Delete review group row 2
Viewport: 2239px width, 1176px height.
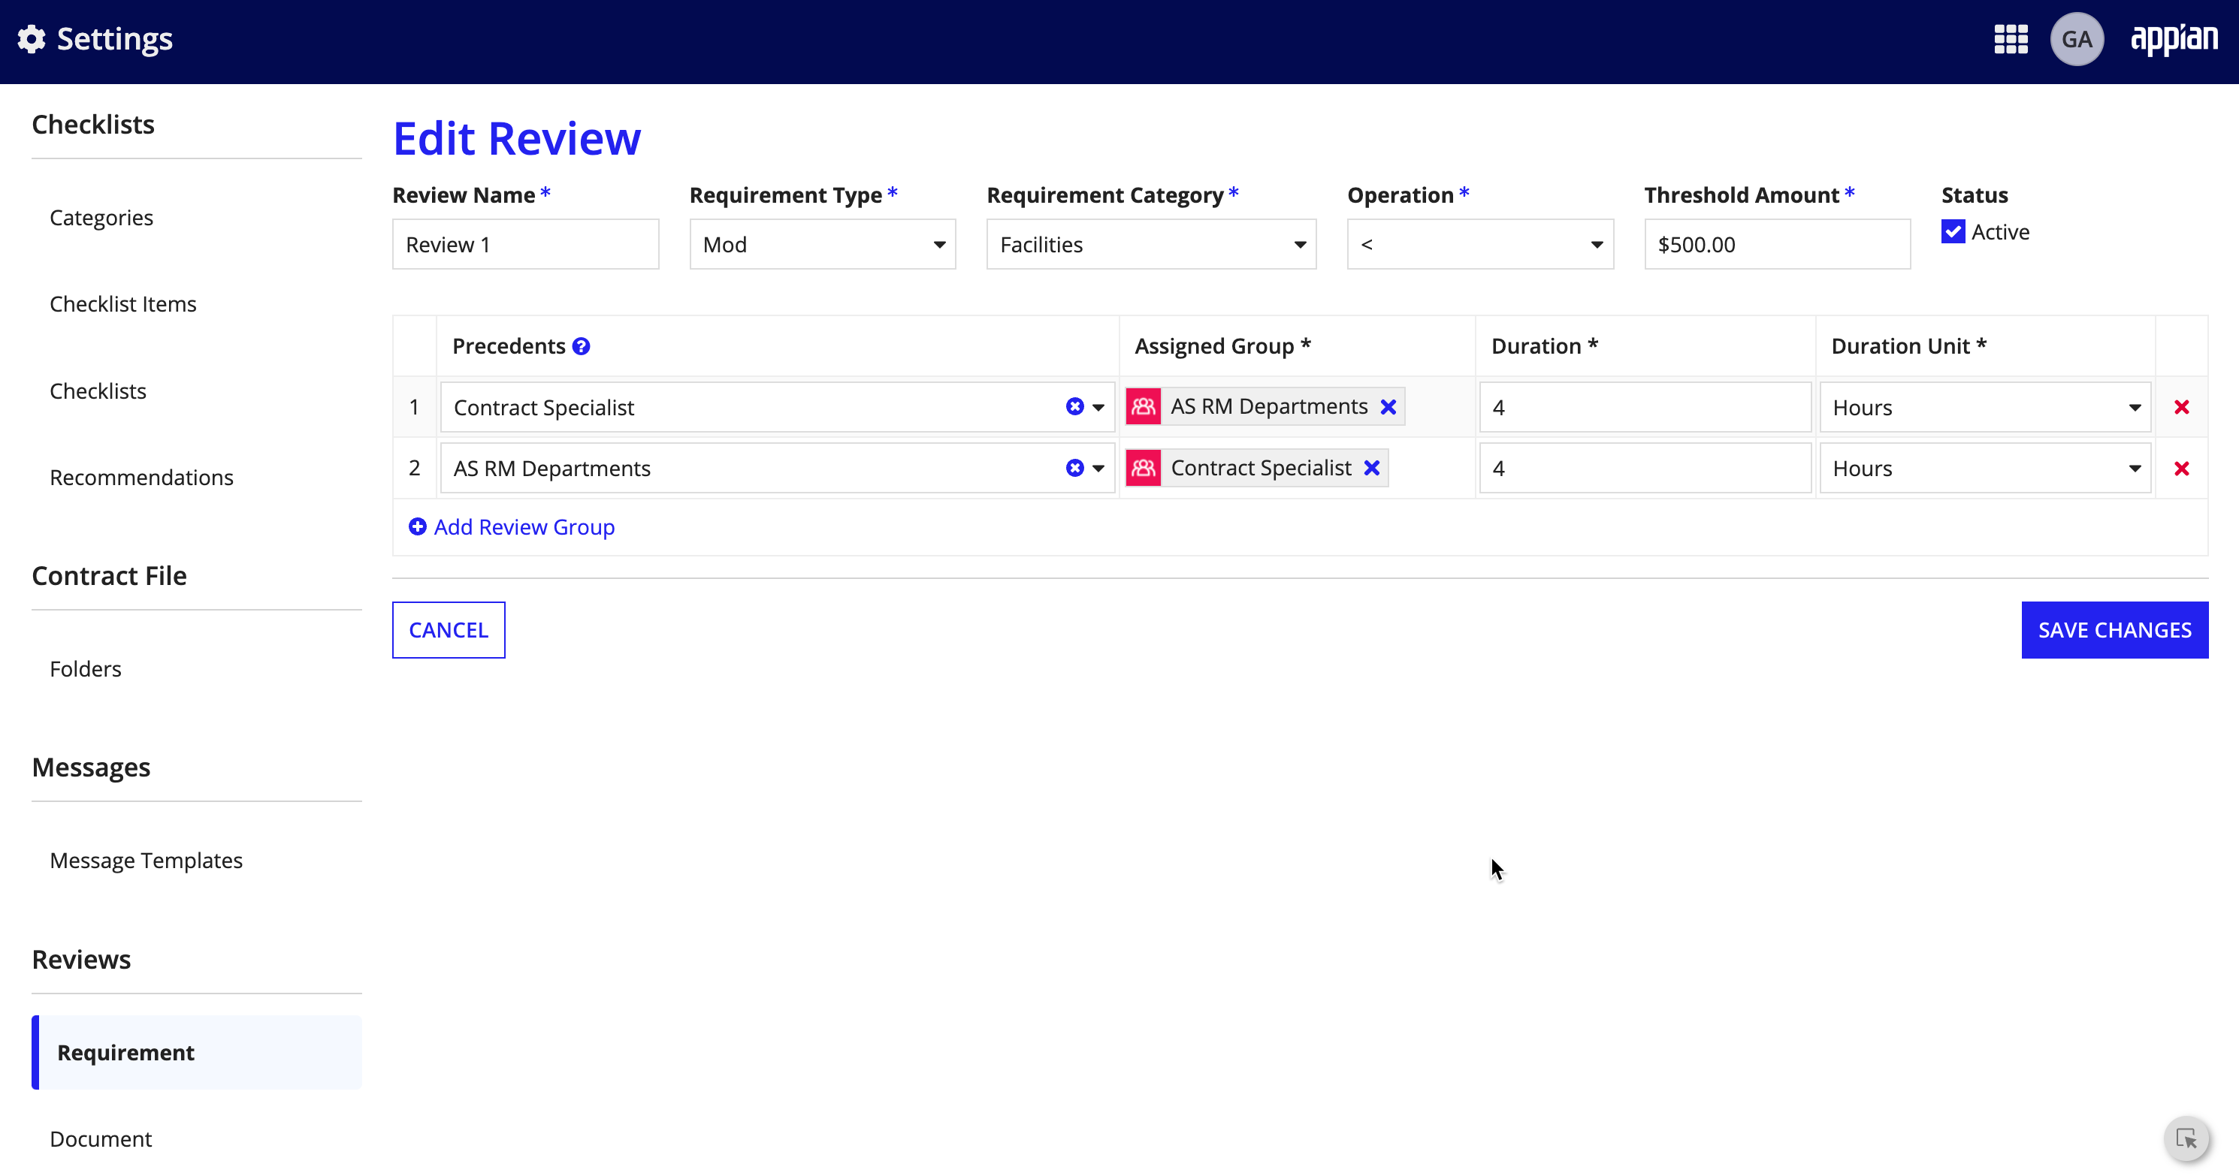point(2182,468)
